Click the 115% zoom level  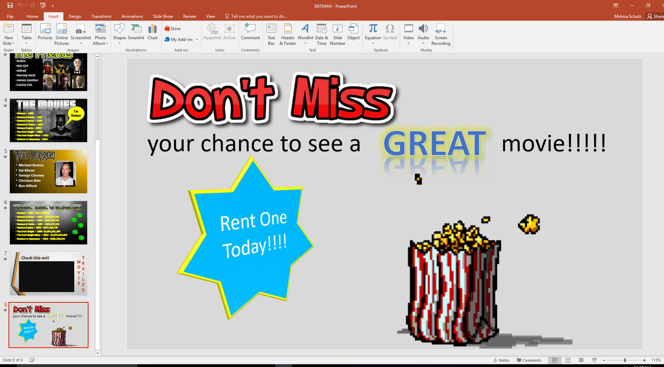click(656, 360)
